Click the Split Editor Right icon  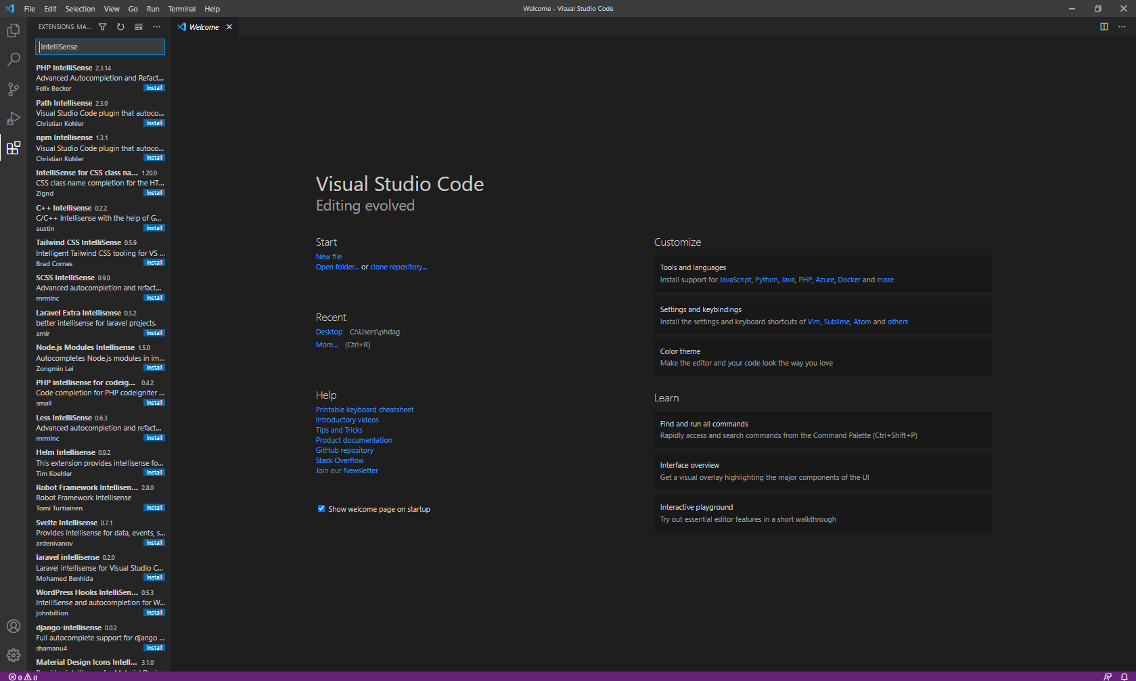click(1104, 27)
